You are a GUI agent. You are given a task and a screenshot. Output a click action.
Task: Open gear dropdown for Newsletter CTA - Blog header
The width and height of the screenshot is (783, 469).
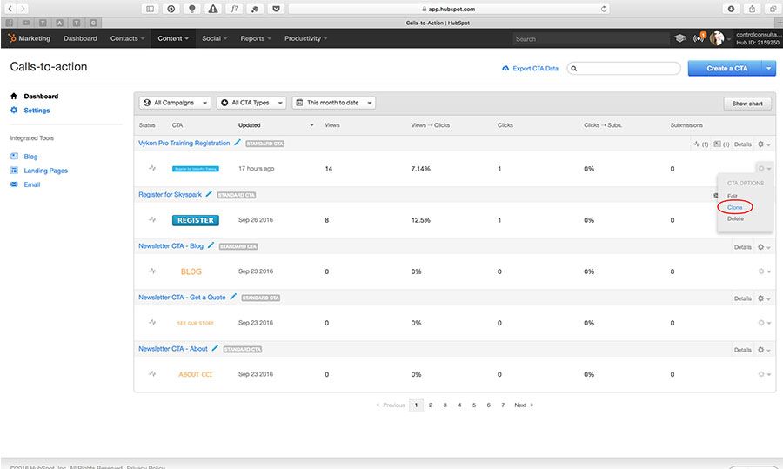pyautogui.click(x=764, y=247)
